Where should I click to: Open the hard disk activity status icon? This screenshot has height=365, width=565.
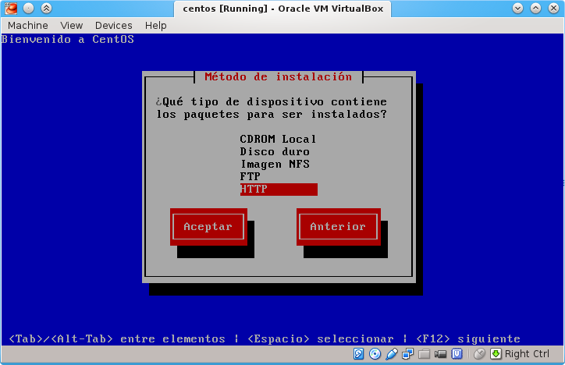click(358, 354)
